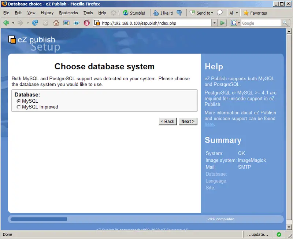Image resolution: width=293 pixels, height=239 pixels.
Task: Click the red circular b icon
Action: coord(86,23)
